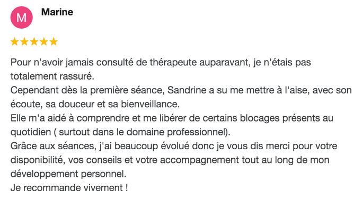Select the fourth yellow star

[x=43, y=41]
